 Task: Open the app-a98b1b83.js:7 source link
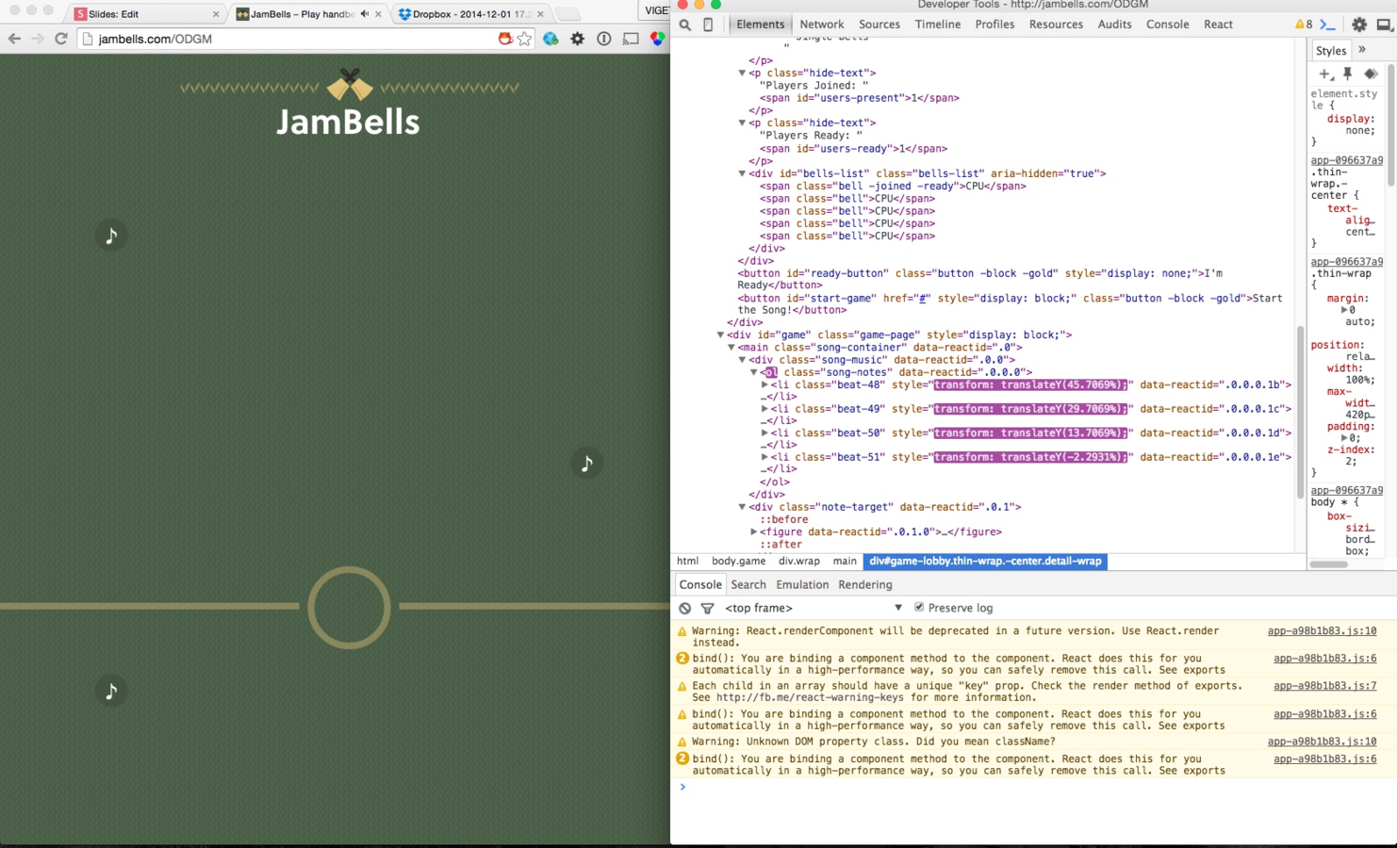pyautogui.click(x=1324, y=686)
